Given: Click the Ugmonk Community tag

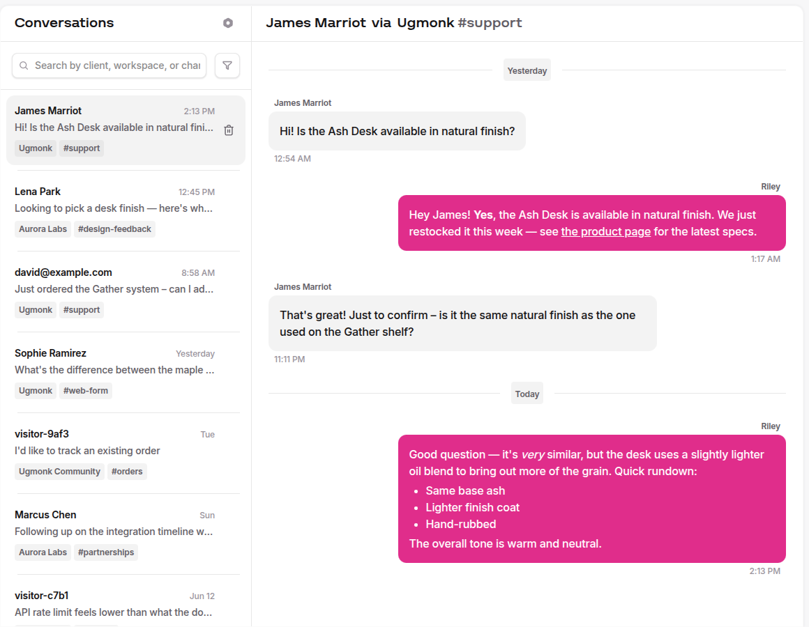Looking at the screenshot, I should [59, 472].
